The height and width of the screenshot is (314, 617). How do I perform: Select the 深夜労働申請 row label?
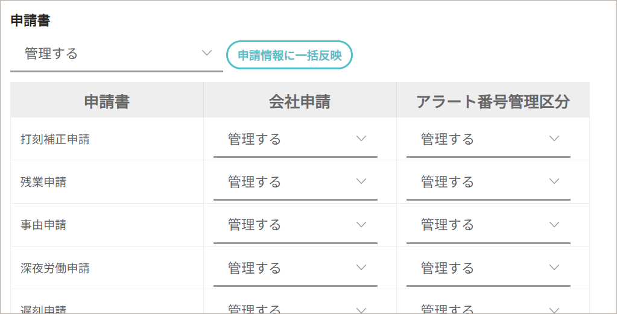tap(55, 268)
